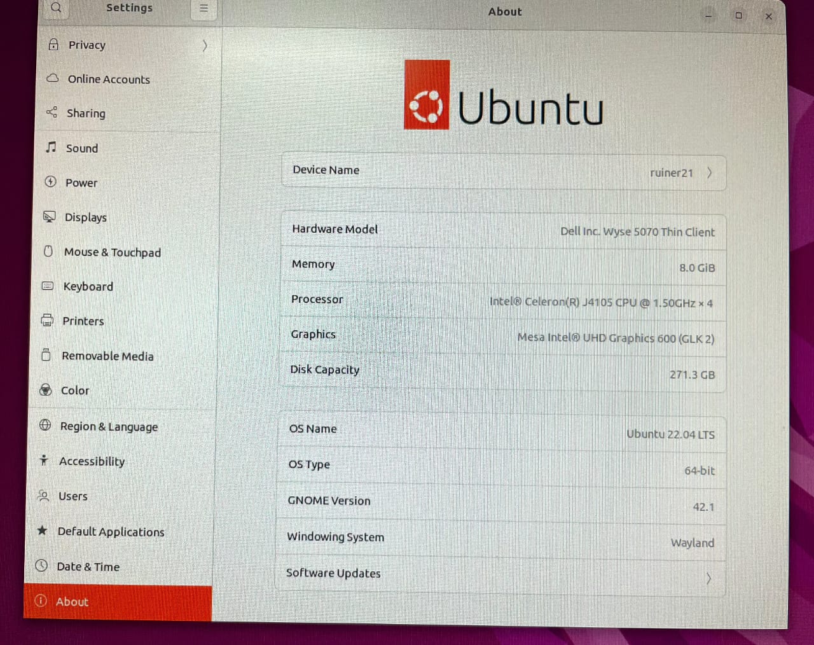Open Keyboard settings

pyautogui.click(x=125, y=286)
